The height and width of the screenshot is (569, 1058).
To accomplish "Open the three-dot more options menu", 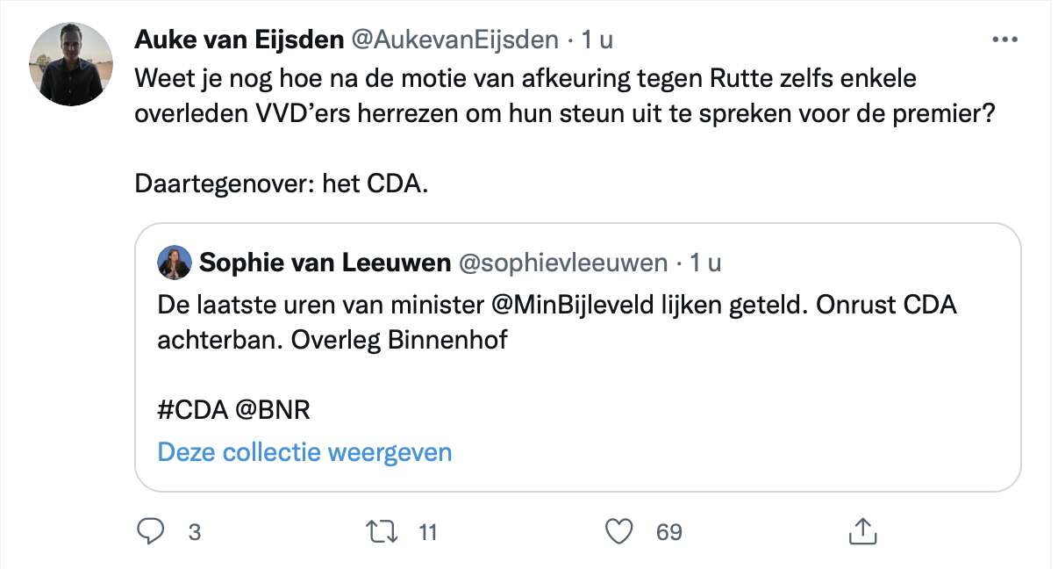I will (x=1004, y=40).
